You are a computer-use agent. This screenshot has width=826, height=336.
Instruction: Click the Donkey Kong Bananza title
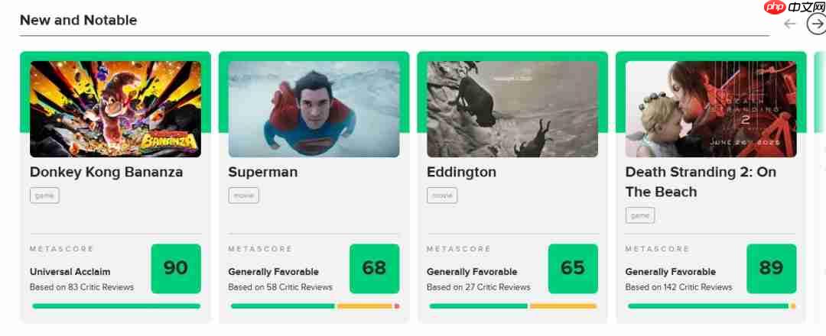tap(106, 172)
